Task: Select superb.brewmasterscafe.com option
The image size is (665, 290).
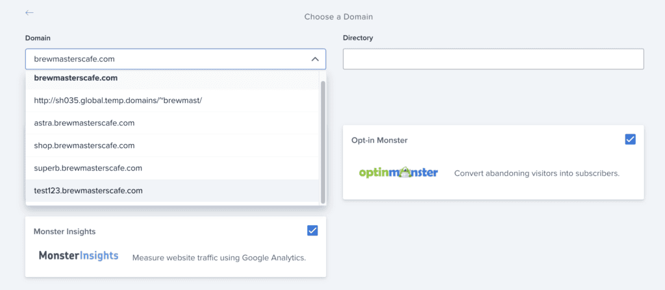Action: [173, 168]
